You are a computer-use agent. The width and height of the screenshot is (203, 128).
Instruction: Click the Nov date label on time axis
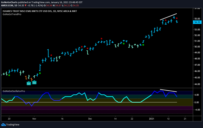click(34, 119)
